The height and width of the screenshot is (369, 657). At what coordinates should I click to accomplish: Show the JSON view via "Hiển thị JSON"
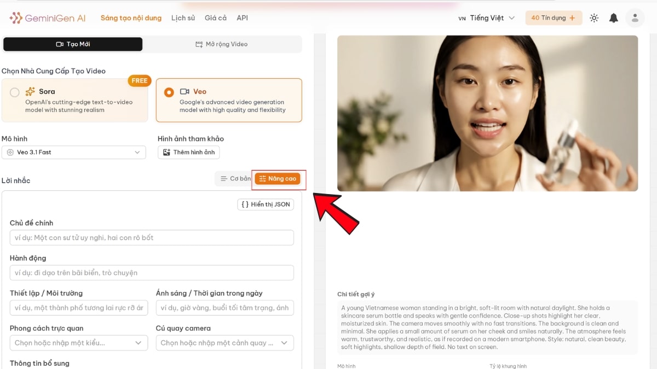tap(266, 204)
